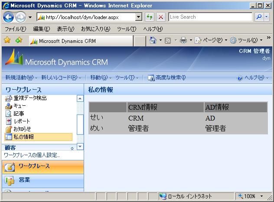Focus the Live Search box
The width and height of the screenshot is (274, 202).
click(x=210, y=17)
